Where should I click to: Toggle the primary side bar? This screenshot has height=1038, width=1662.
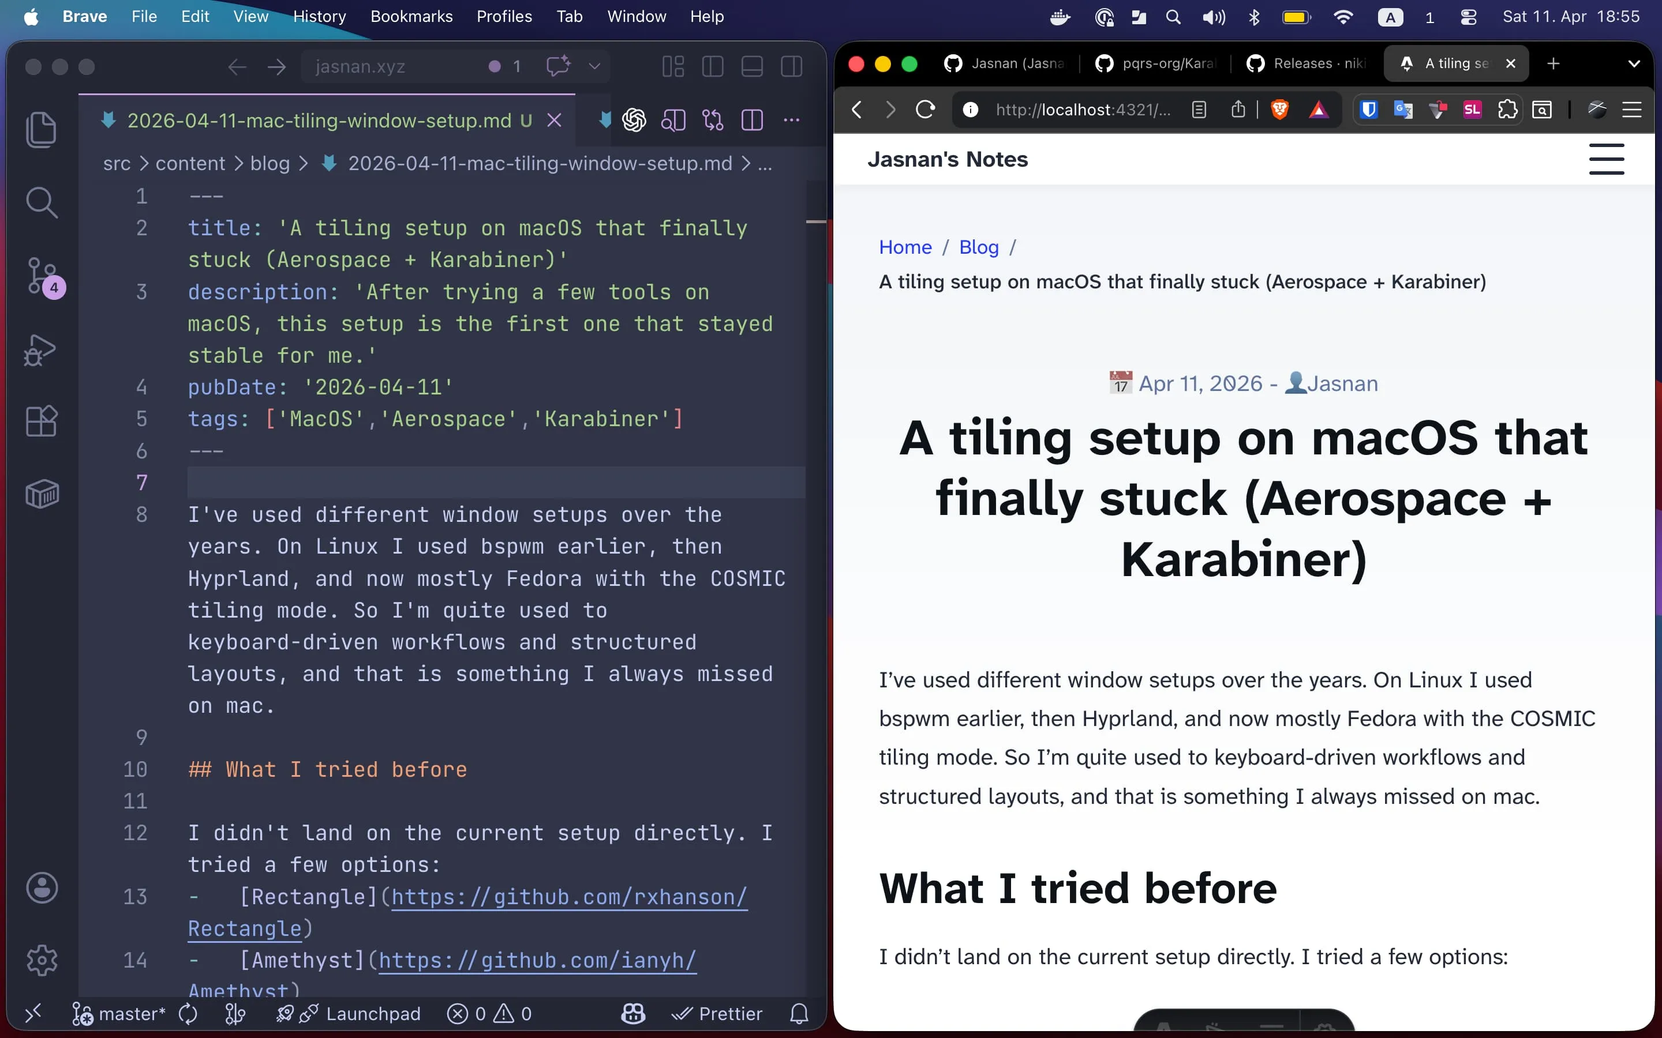pos(713,66)
